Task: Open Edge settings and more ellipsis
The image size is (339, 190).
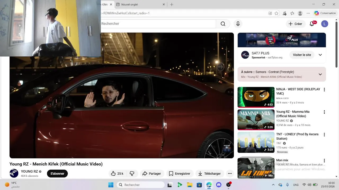Action: coord(308,13)
